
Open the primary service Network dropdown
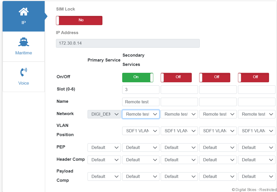104,114
